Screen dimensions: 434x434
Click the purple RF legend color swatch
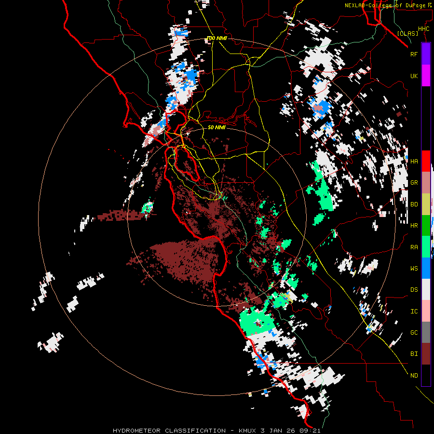pyautogui.click(x=426, y=54)
